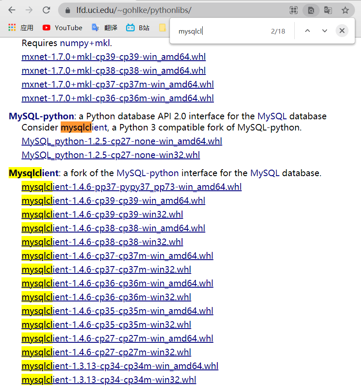Viewport: 361px width, 391px height.
Task: Close the find bar
Action: click(342, 31)
